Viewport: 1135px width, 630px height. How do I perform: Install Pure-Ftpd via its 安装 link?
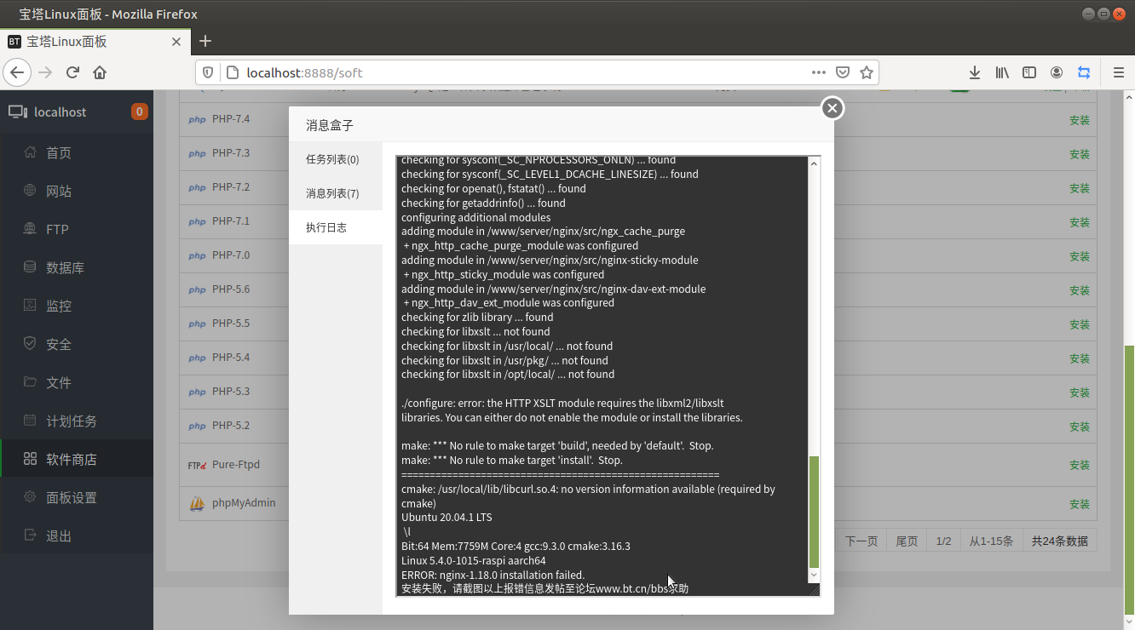click(1080, 465)
